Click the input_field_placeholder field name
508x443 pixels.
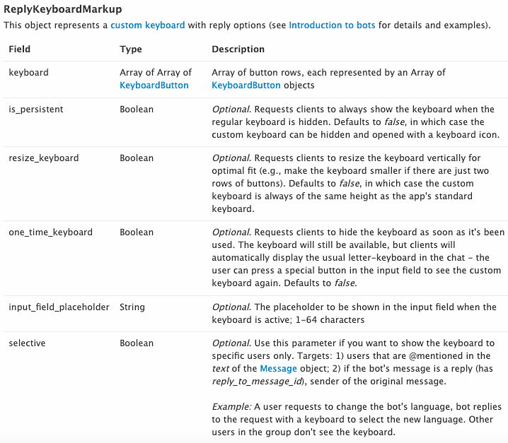(59, 307)
